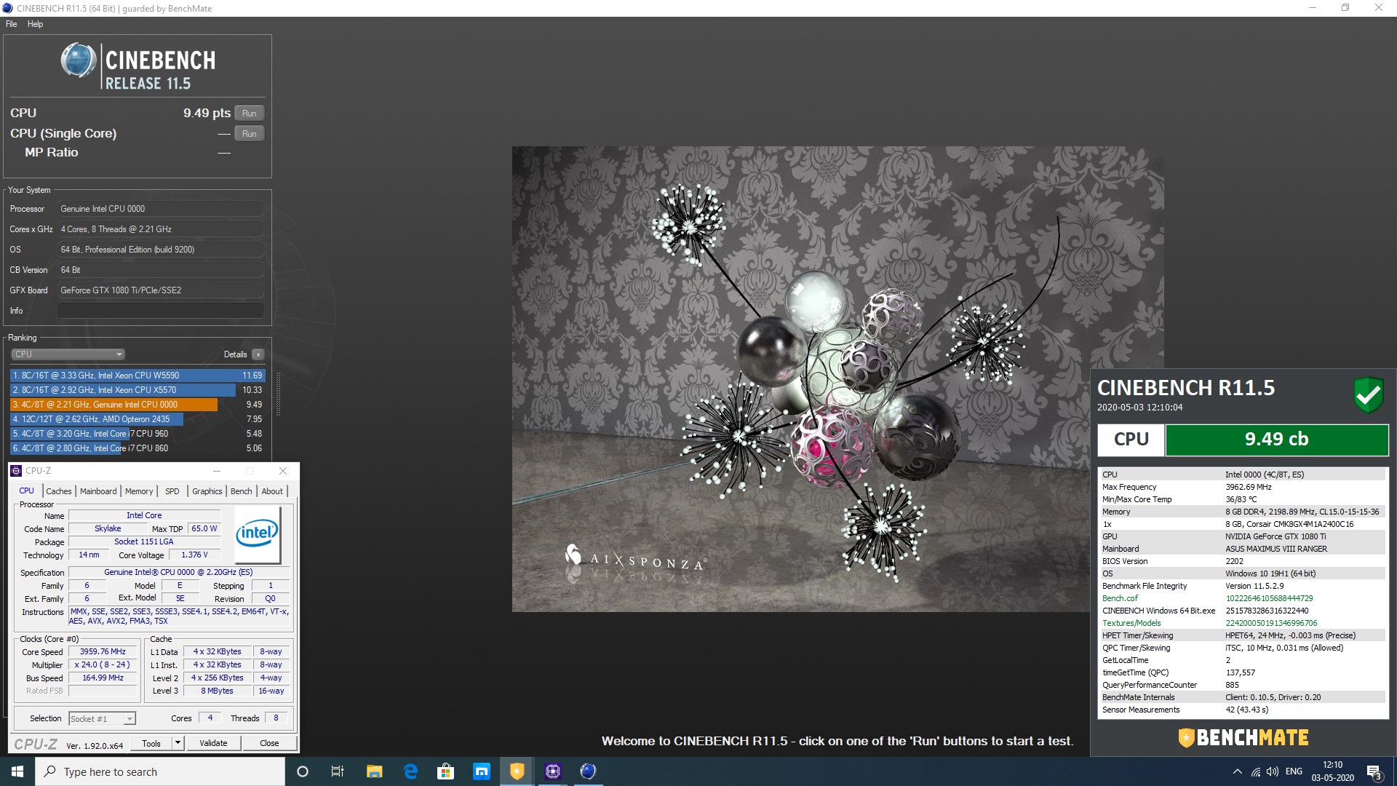The height and width of the screenshot is (786, 1397).
Task: Open the blue app icon after Store
Action: pyautogui.click(x=482, y=771)
